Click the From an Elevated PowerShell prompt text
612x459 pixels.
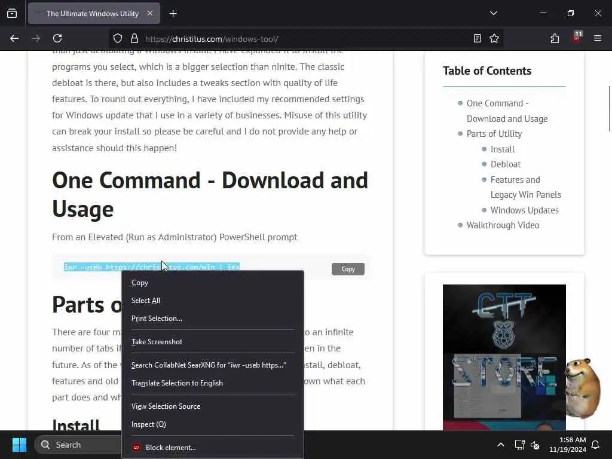click(x=175, y=237)
